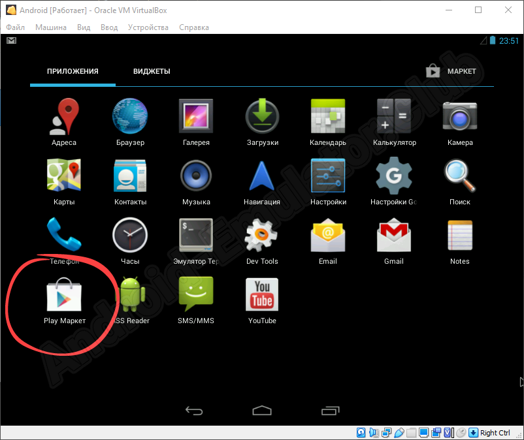
Task: Open Google settings gear app
Action: [394, 181]
